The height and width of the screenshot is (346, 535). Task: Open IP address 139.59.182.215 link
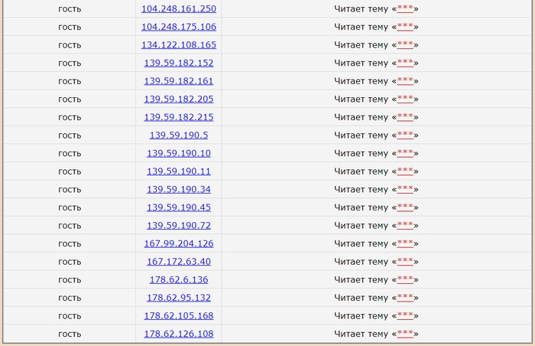tap(179, 117)
